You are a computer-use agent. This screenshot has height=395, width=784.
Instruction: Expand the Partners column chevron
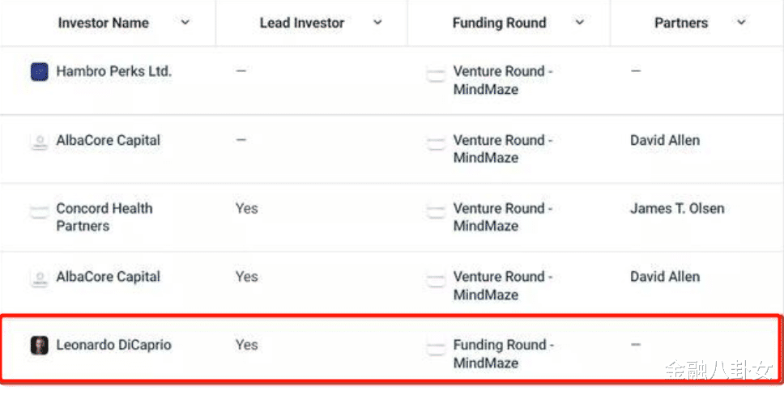click(x=741, y=23)
